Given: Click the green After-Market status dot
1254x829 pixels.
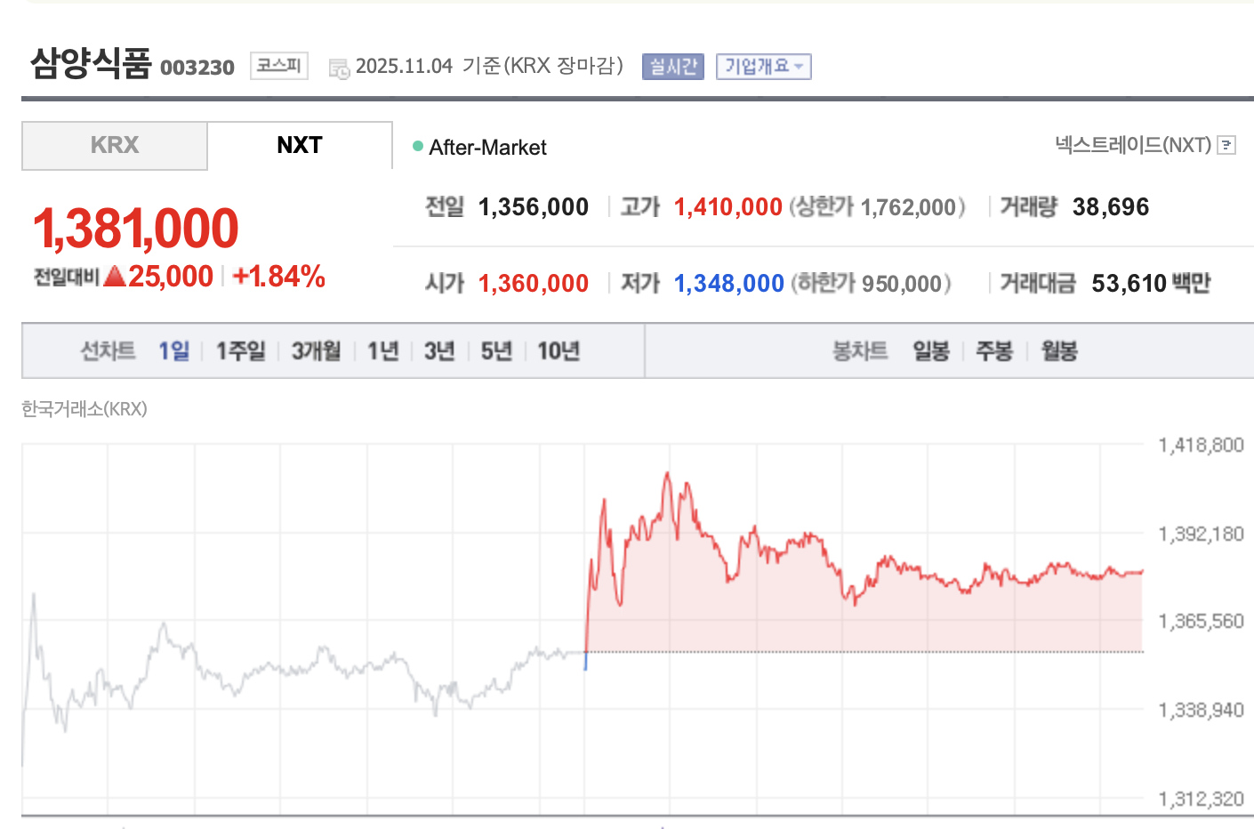Looking at the screenshot, I should point(417,145).
